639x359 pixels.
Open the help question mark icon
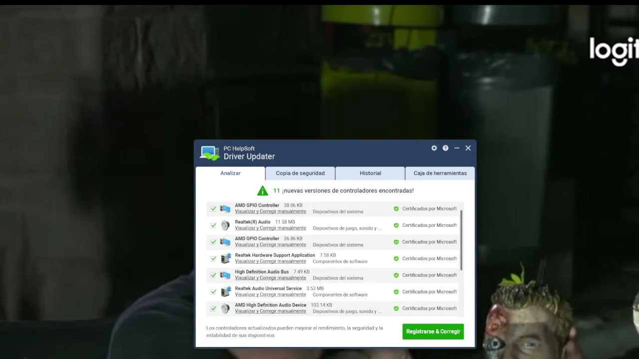(445, 148)
